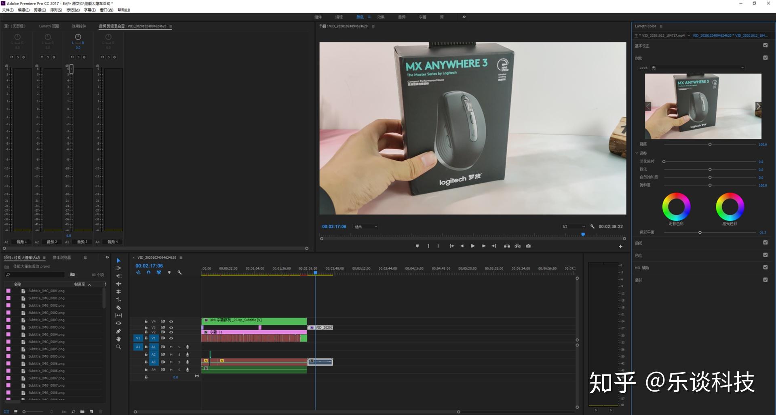Enable voice-over record on track A1

(x=188, y=347)
